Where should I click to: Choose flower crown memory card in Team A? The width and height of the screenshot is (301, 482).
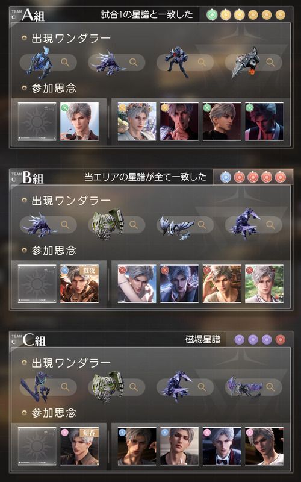tap(137, 122)
